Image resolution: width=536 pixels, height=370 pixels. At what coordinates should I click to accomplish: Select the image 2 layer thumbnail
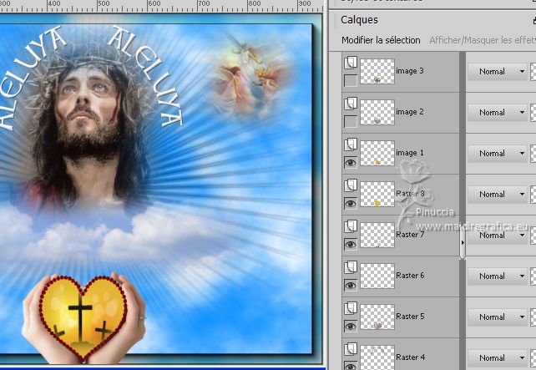pos(377,112)
